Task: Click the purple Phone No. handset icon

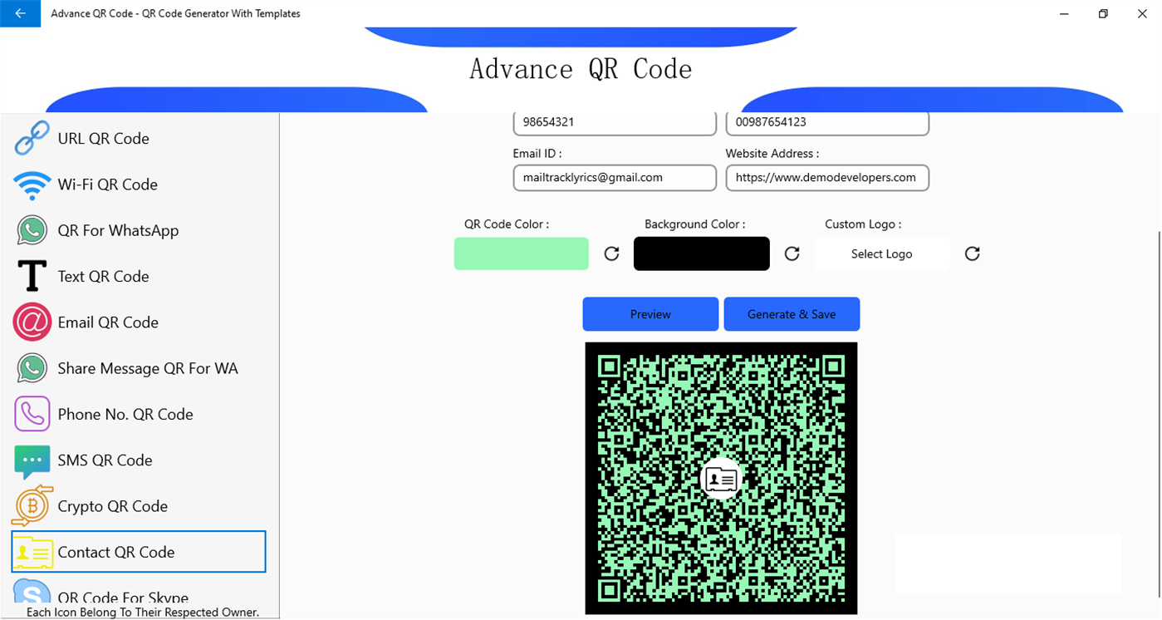Action: point(32,414)
